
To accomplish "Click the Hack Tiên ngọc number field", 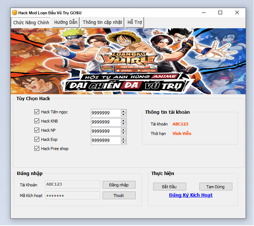I will [x=106, y=113].
